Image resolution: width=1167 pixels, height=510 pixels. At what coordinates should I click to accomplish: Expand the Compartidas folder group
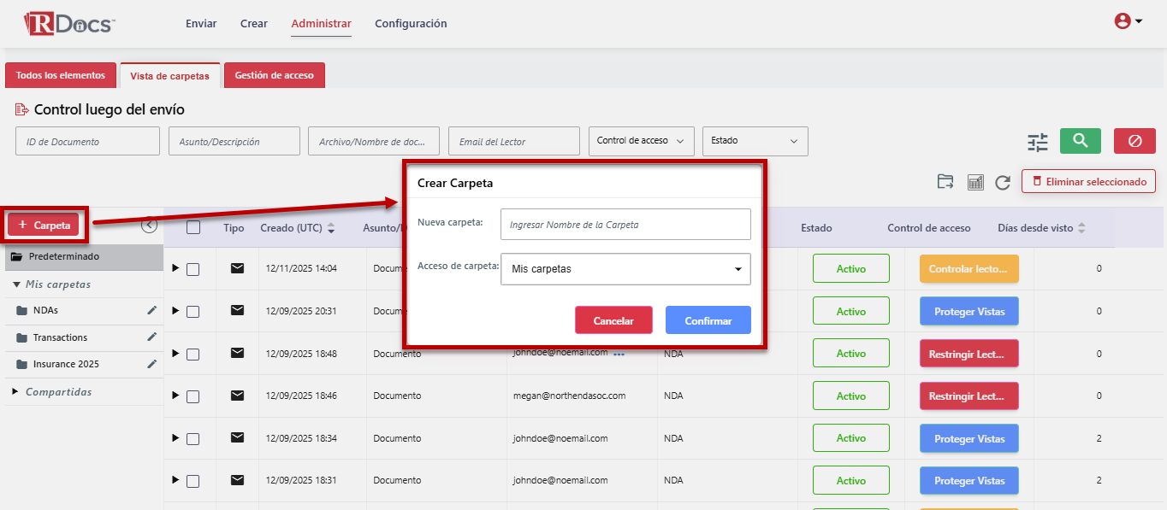point(15,392)
